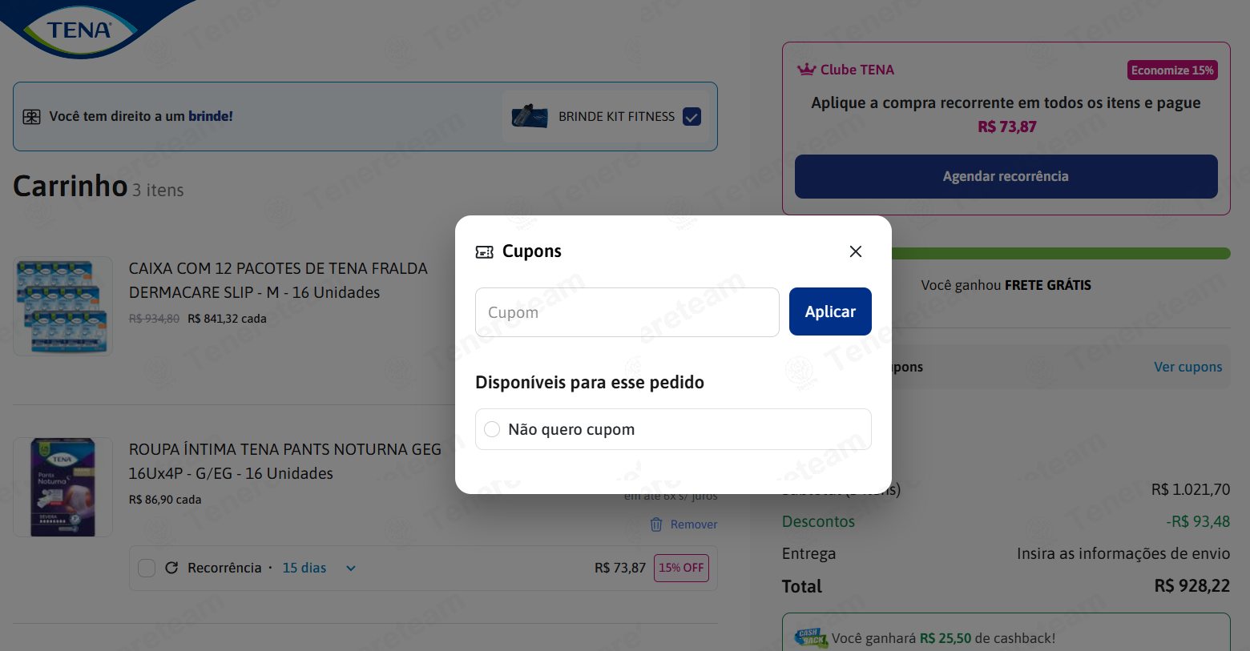Open CAIXA COM 12 PACOTES product title

tap(278, 280)
